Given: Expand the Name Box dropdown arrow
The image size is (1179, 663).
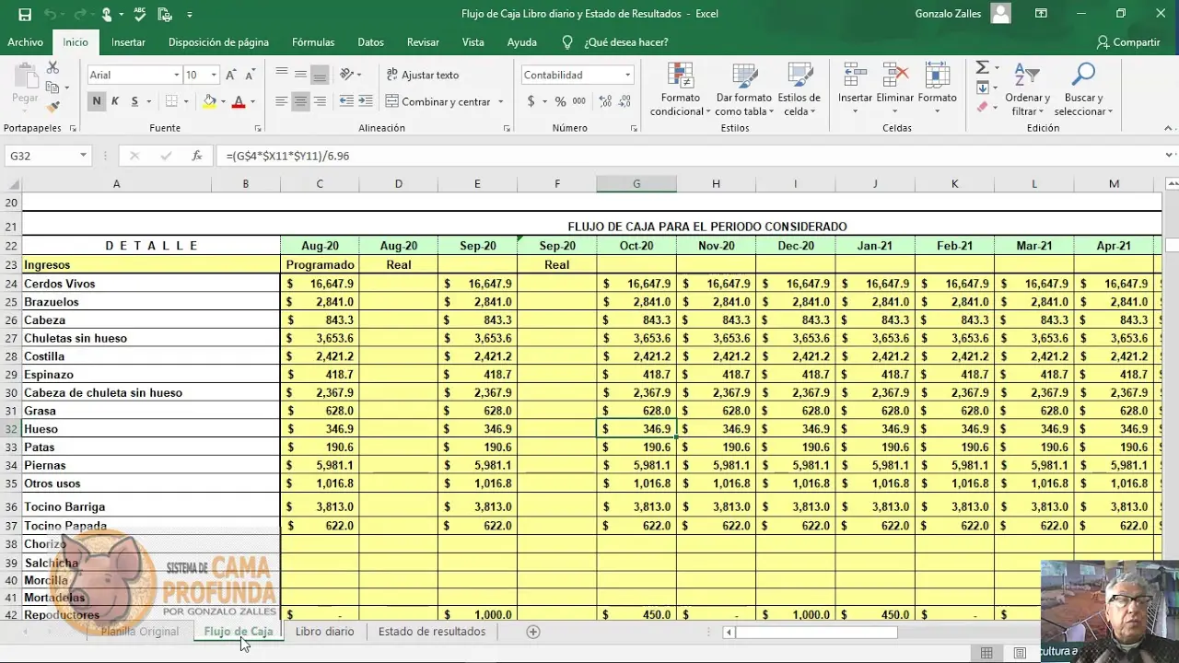Looking at the screenshot, I should pos(83,157).
